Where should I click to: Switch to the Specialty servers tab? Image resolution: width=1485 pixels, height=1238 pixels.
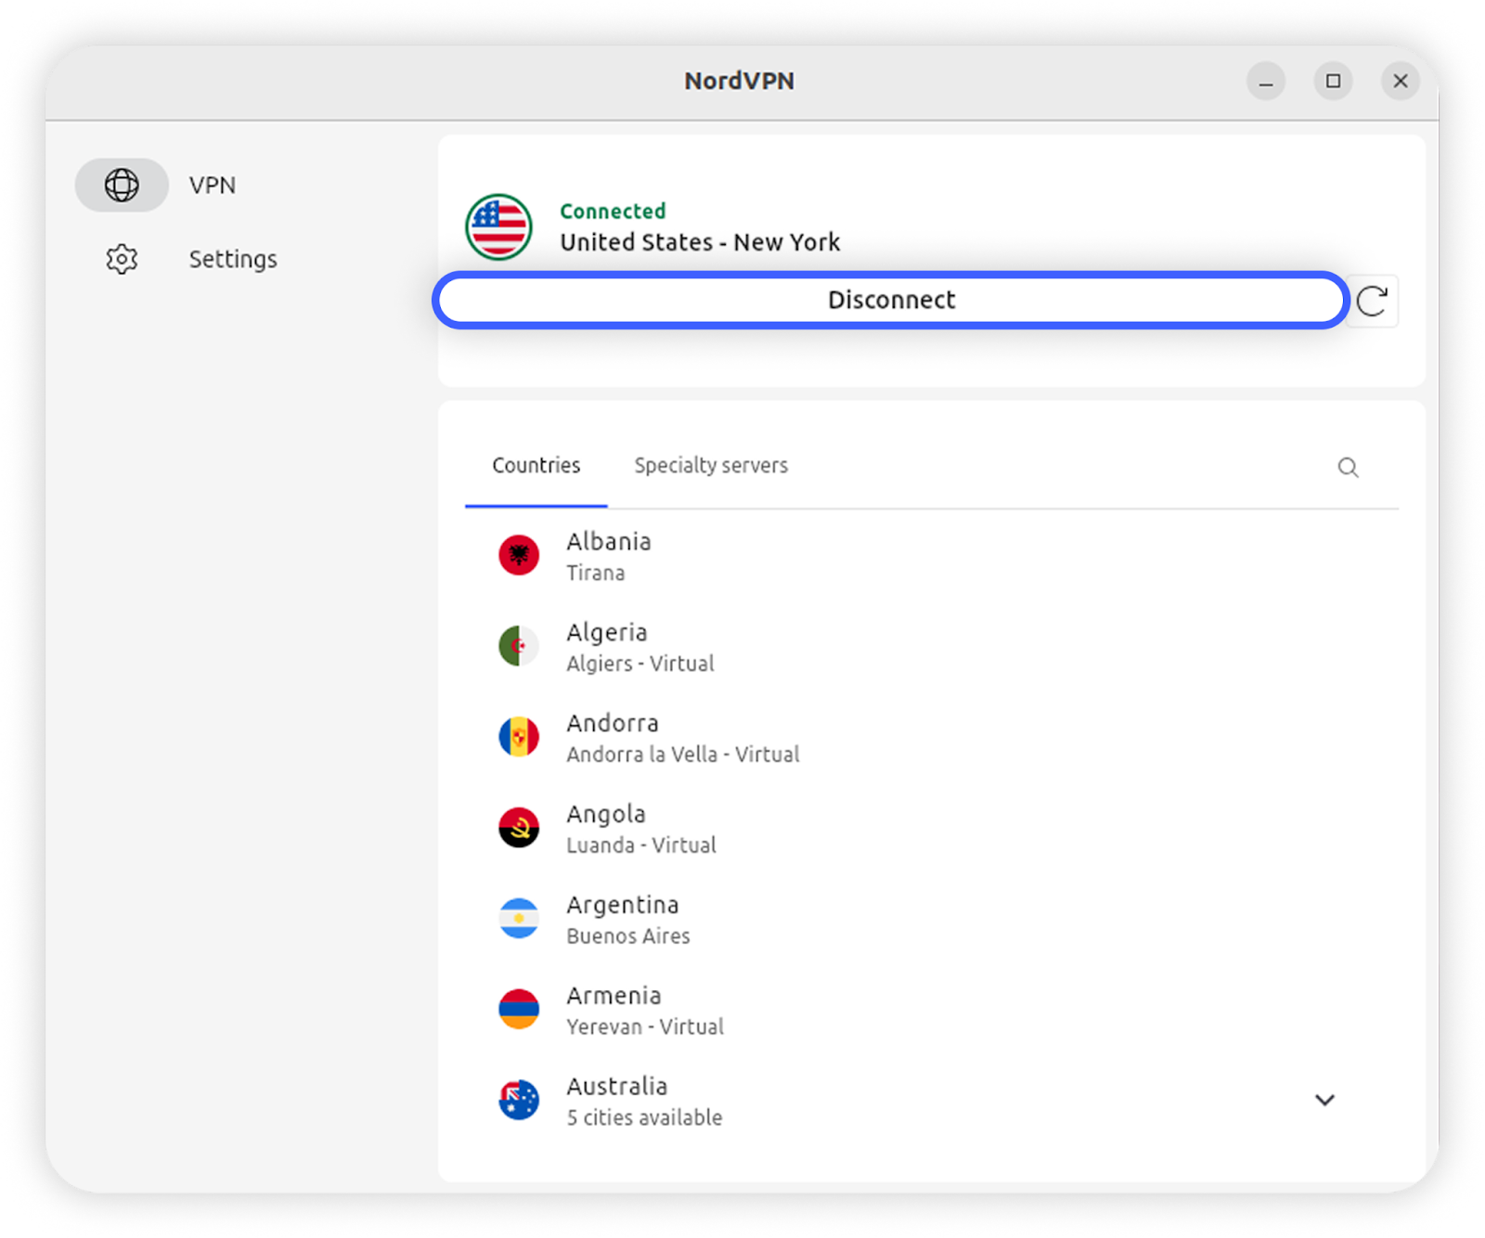(711, 465)
